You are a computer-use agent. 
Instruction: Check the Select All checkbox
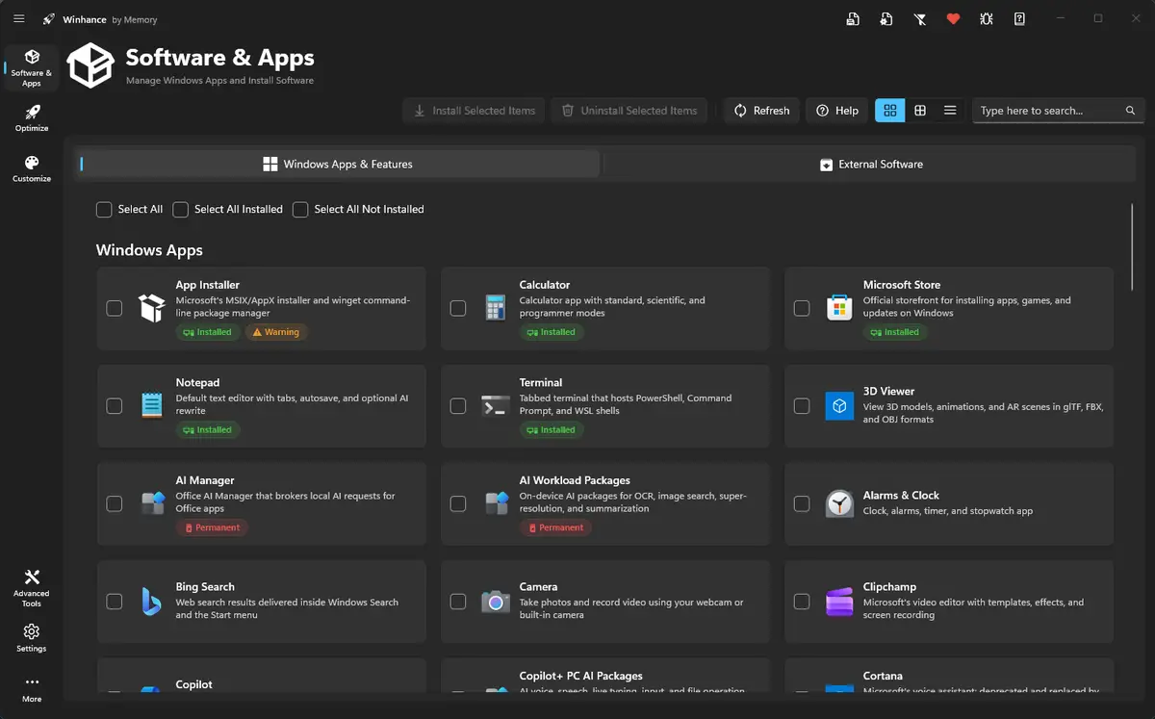104,210
